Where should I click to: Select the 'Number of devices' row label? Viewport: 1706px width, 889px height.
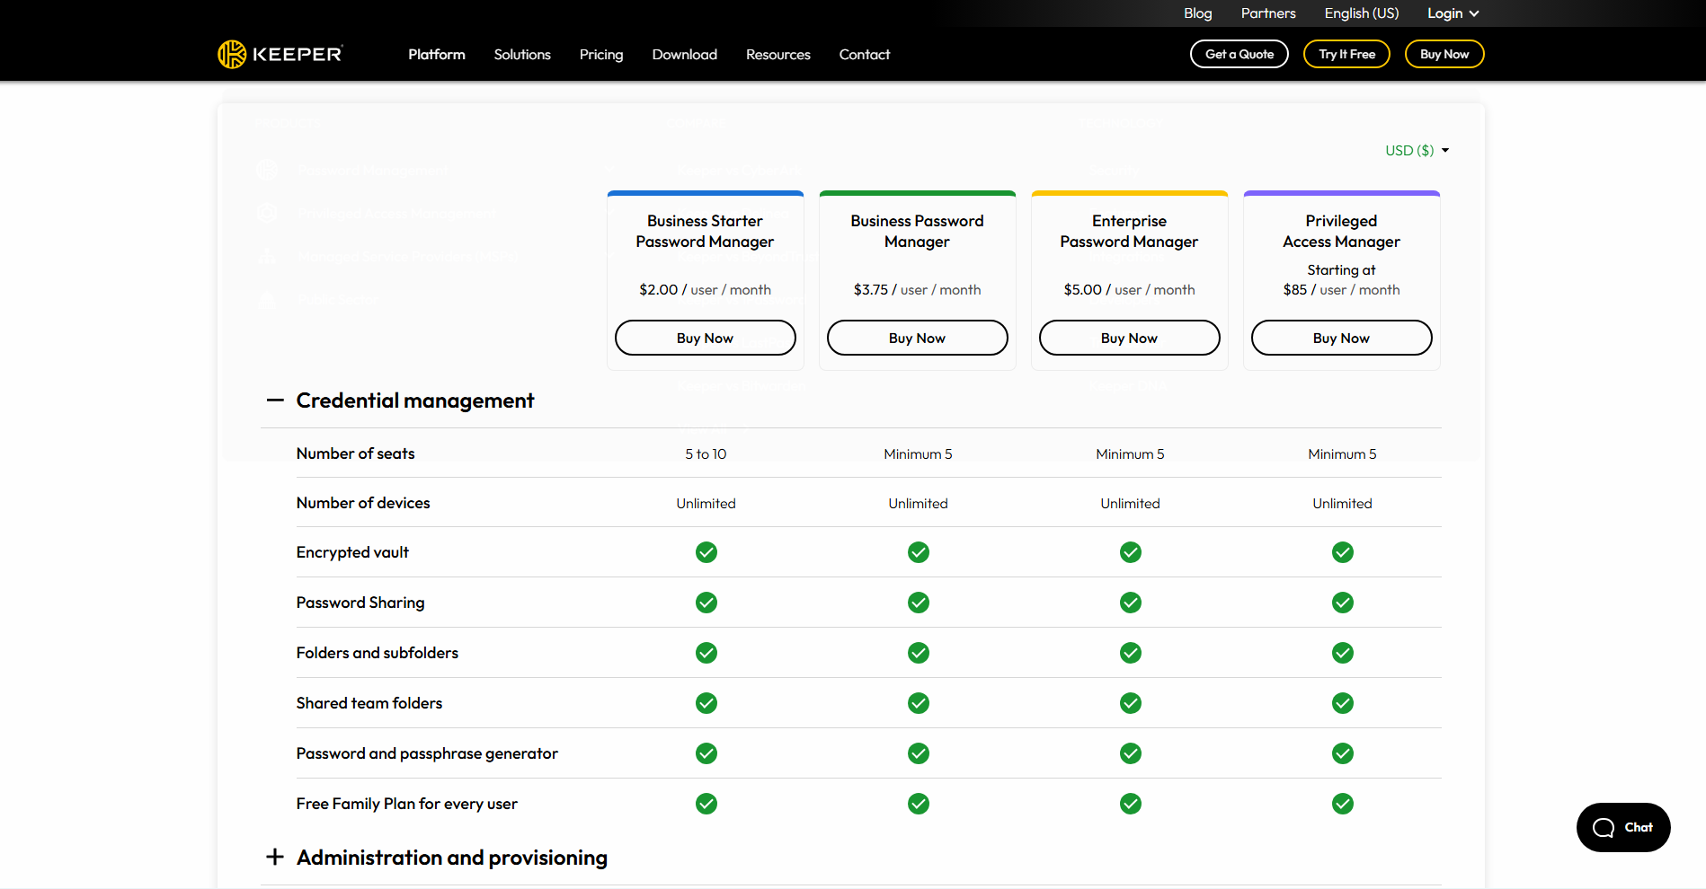click(x=363, y=503)
